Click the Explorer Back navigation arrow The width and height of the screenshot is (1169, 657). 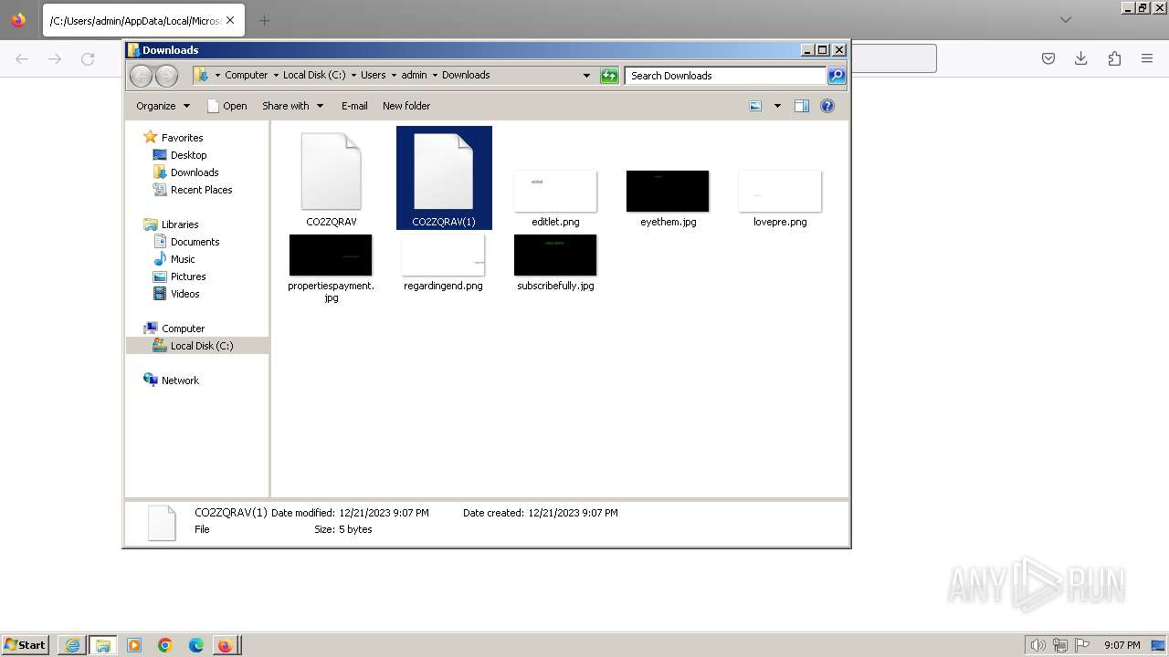pos(141,76)
